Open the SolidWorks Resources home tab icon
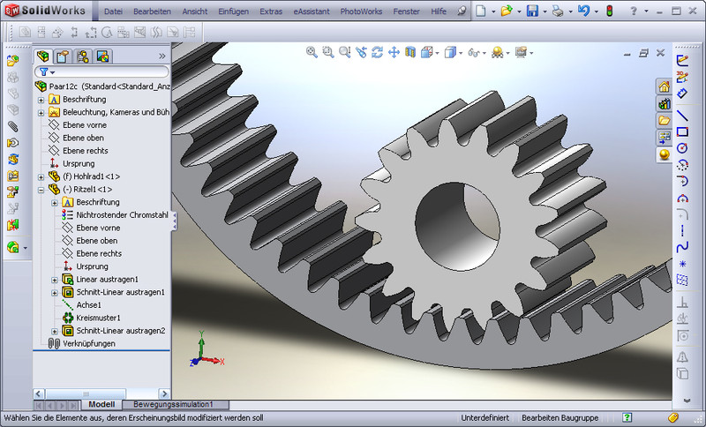The width and height of the screenshot is (706, 427). [664, 86]
